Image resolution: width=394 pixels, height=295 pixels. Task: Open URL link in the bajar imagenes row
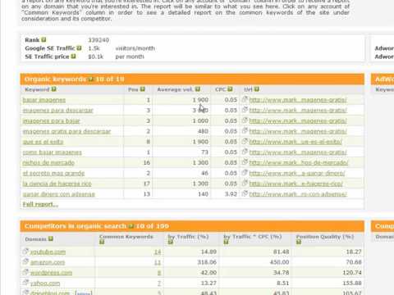[x=298, y=100]
